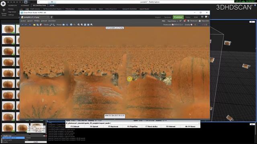Click the F3 Zobrazit function button
This screenshot has height=144, width=257.
click(x=75, y=126)
